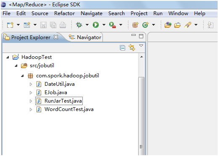Viewport: 218px width, 156px height.
Task: Click the New wizard toolbar icon
Action: (x=10, y=25)
